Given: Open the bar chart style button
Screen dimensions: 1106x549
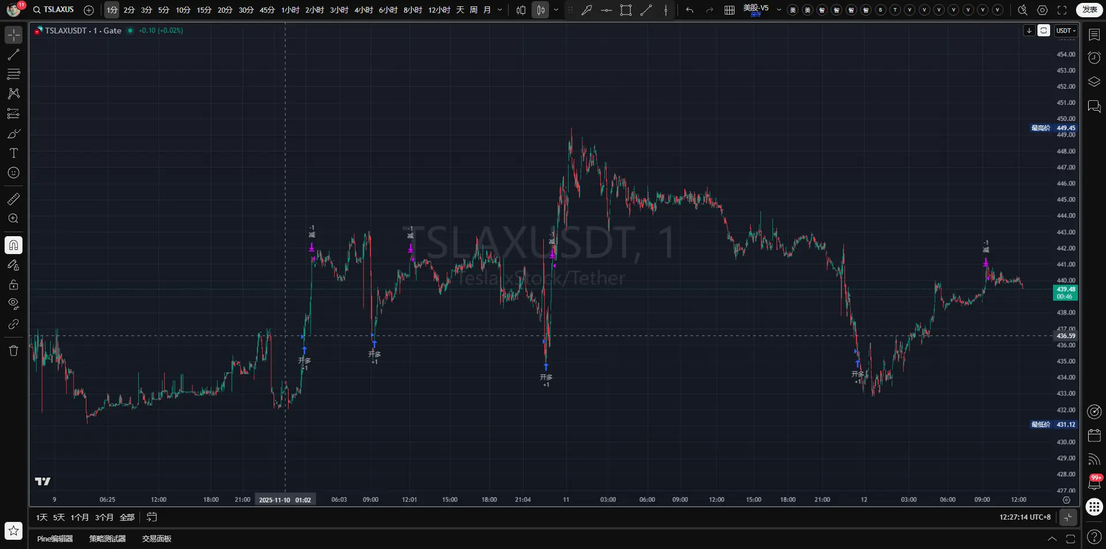Looking at the screenshot, I should click(x=521, y=10).
